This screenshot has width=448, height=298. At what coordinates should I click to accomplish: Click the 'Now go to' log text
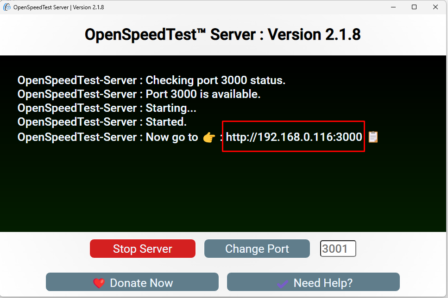point(172,137)
